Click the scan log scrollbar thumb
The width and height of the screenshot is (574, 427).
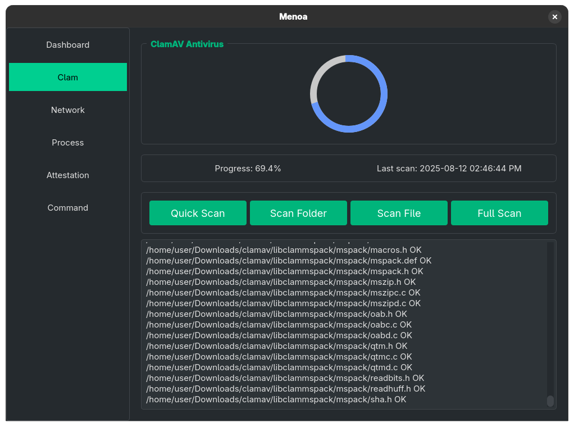(550, 401)
